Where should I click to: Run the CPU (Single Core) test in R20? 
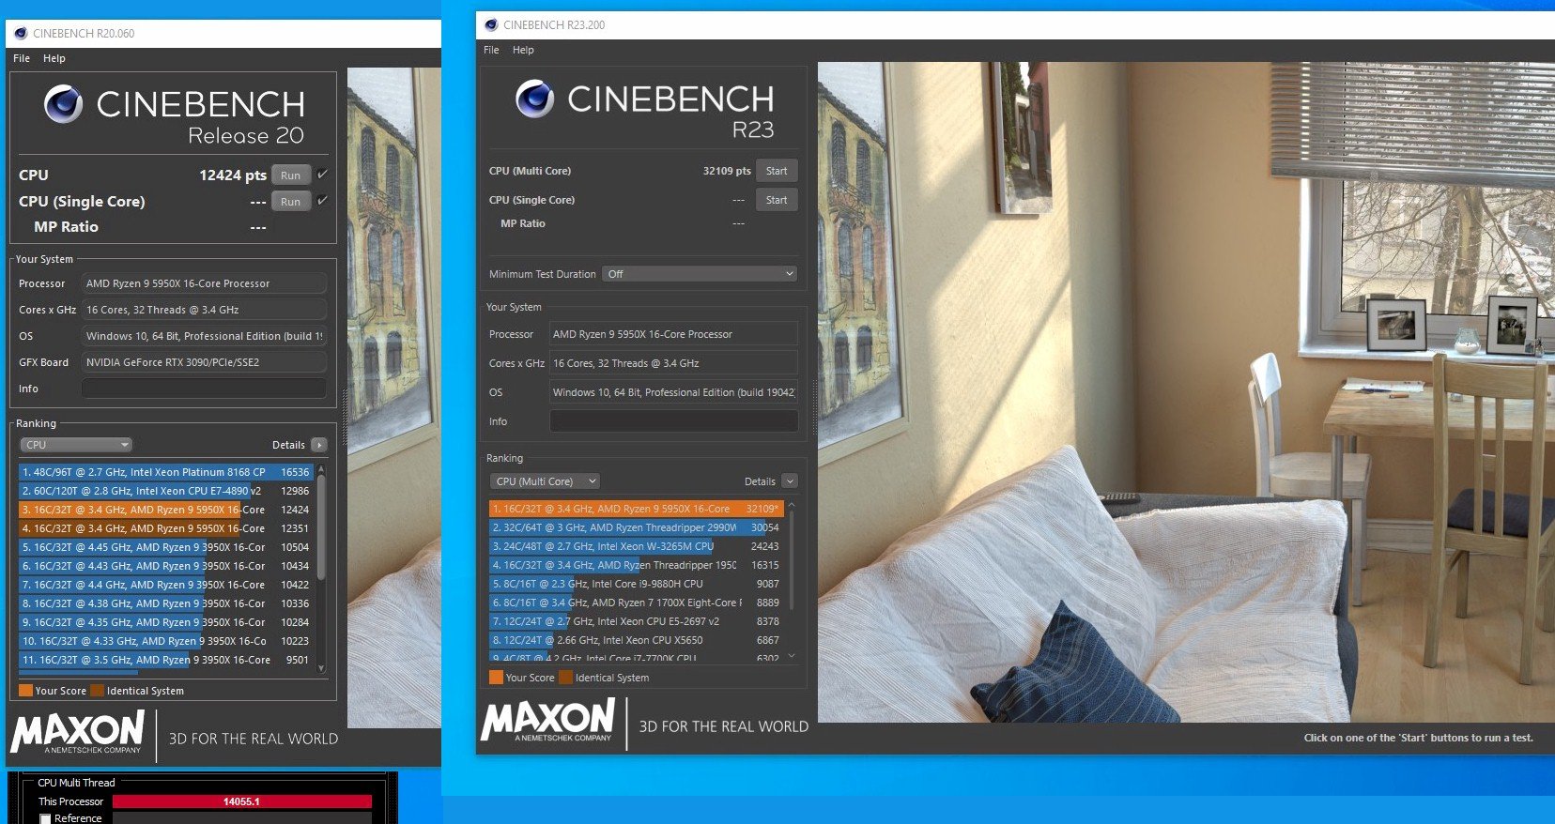pos(291,202)
